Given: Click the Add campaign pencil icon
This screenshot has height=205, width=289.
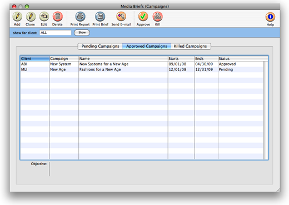Looking at the screenshot, I should pos(17,17).
